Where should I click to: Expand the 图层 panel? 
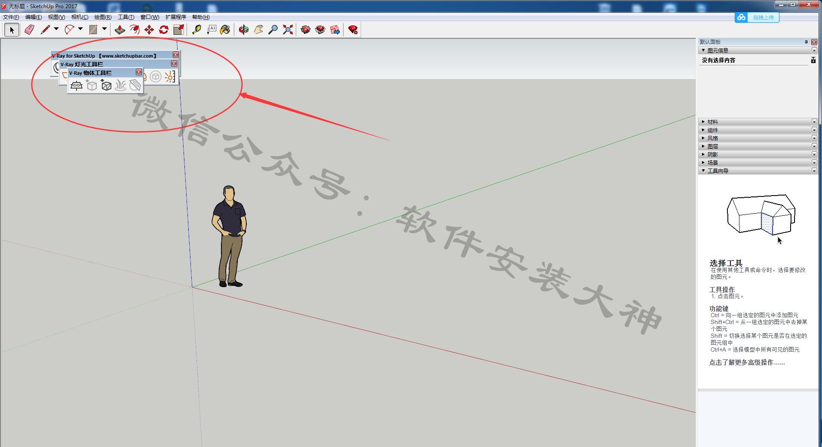click(704, 146)
